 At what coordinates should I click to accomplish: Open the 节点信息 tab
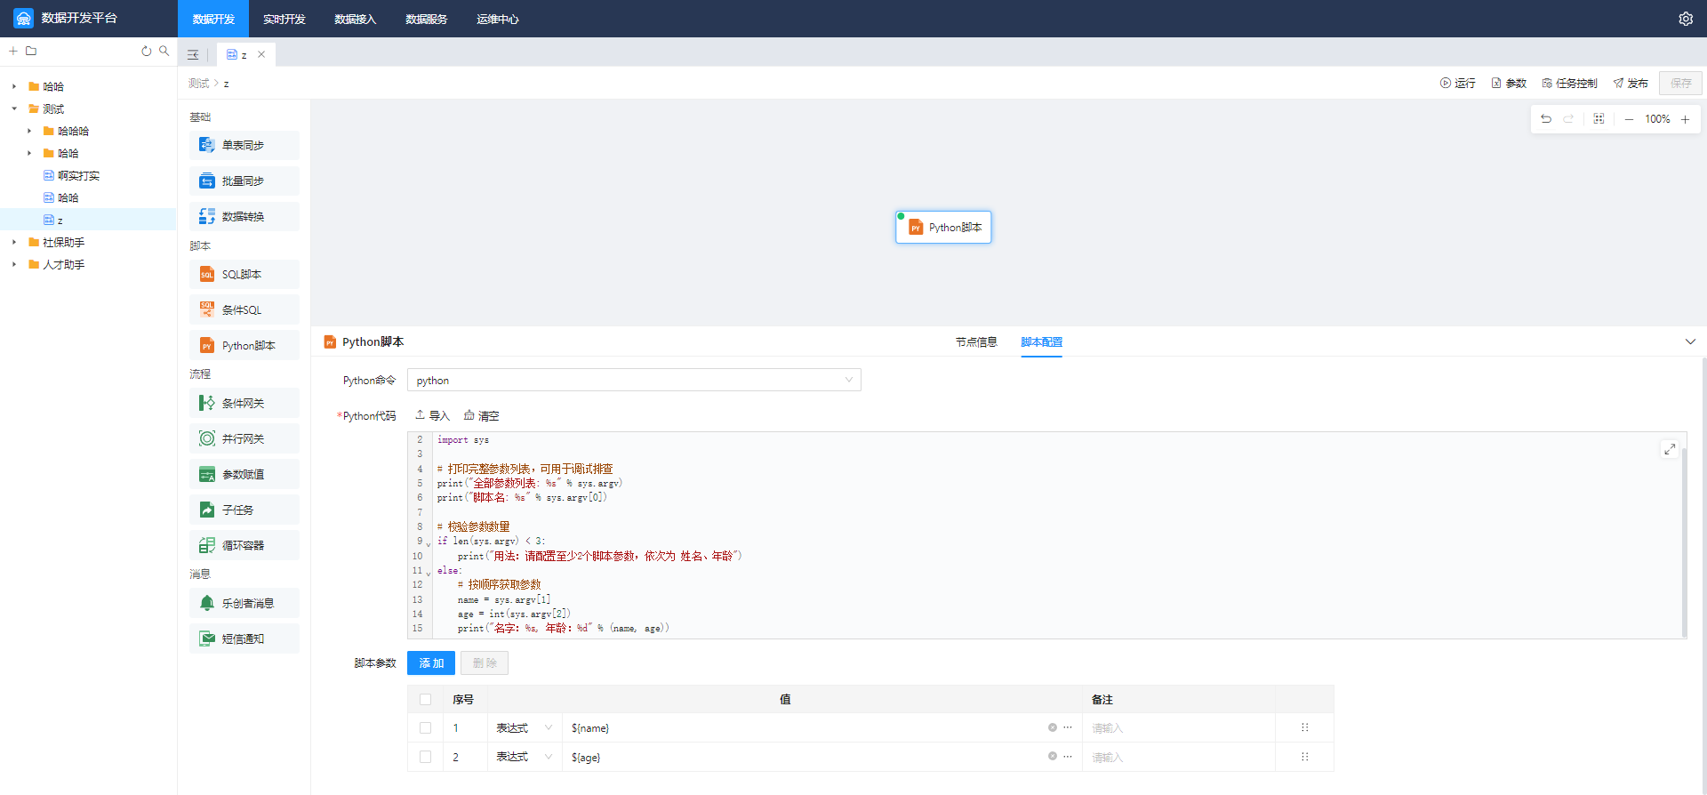pyautogui.click(x=976, y=341)
